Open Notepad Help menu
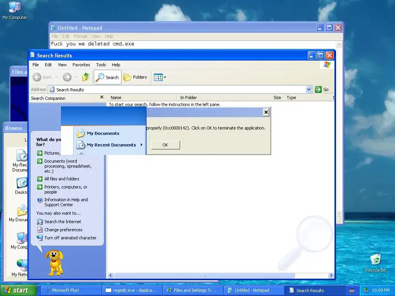395x296 pixels. 109,36
